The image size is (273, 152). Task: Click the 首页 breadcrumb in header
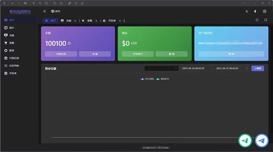pos(55,11)
